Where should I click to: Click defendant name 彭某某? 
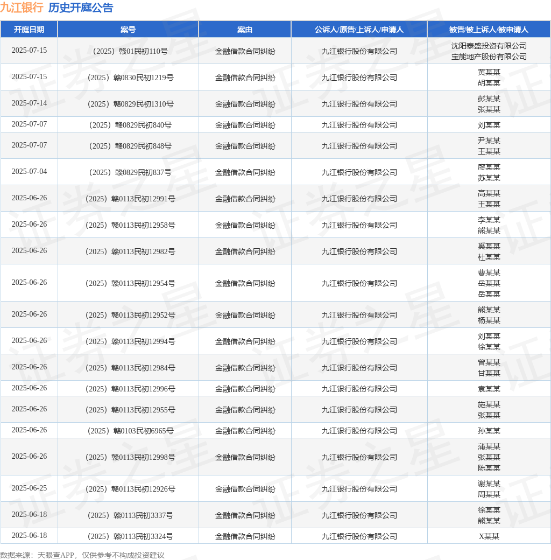click(489, 99)
